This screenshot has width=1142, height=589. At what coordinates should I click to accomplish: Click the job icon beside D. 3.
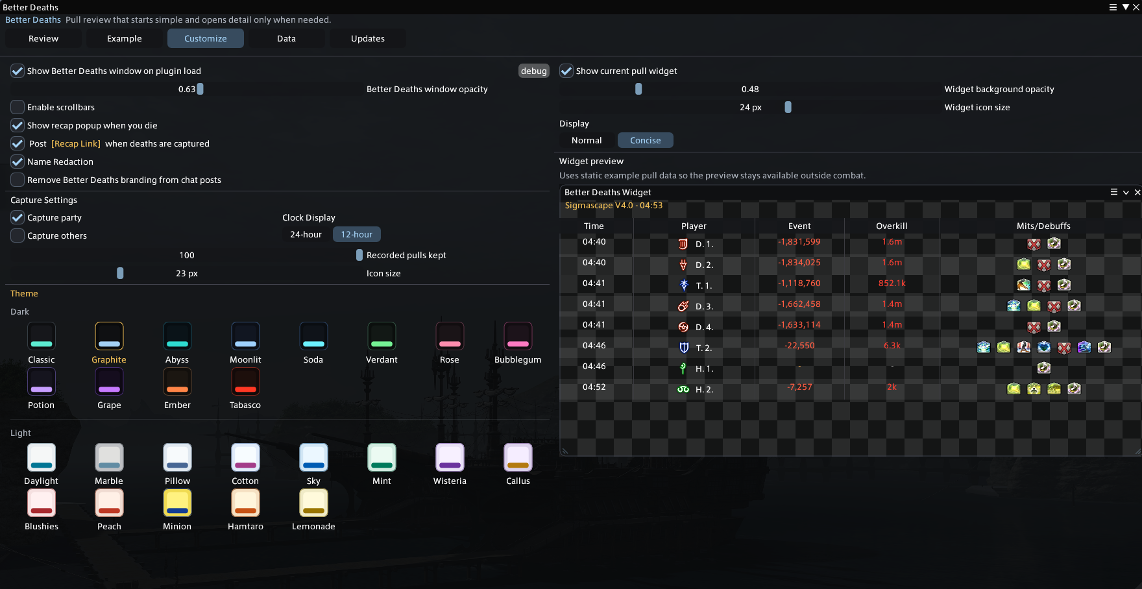[683, 306]
